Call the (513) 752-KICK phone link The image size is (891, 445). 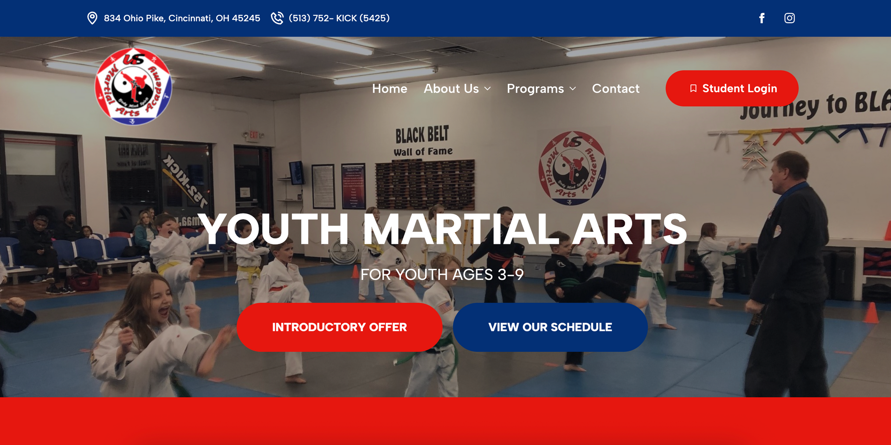339,18
